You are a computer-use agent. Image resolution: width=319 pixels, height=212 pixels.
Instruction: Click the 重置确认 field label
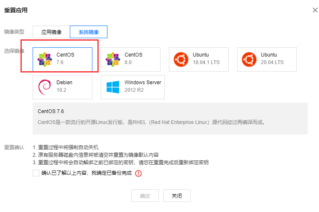click(x=14, y=147)
